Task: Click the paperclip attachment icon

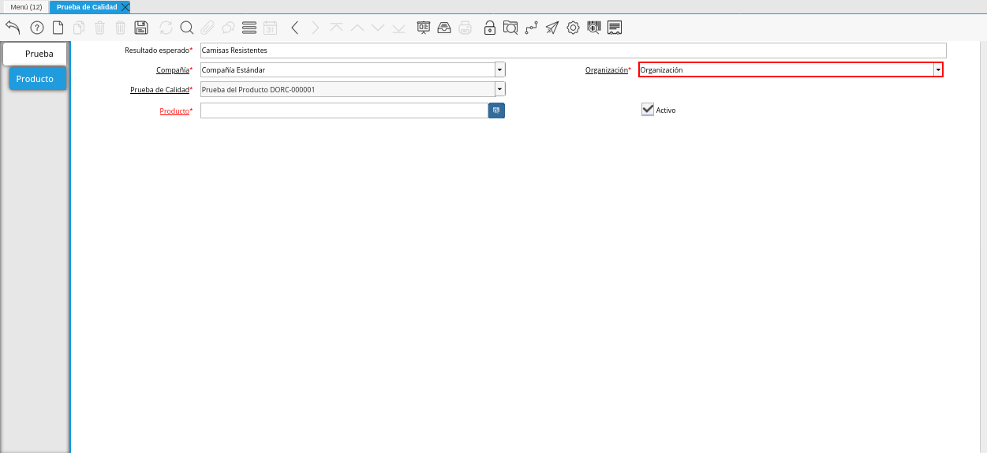Action: click(x=207, y=28)
